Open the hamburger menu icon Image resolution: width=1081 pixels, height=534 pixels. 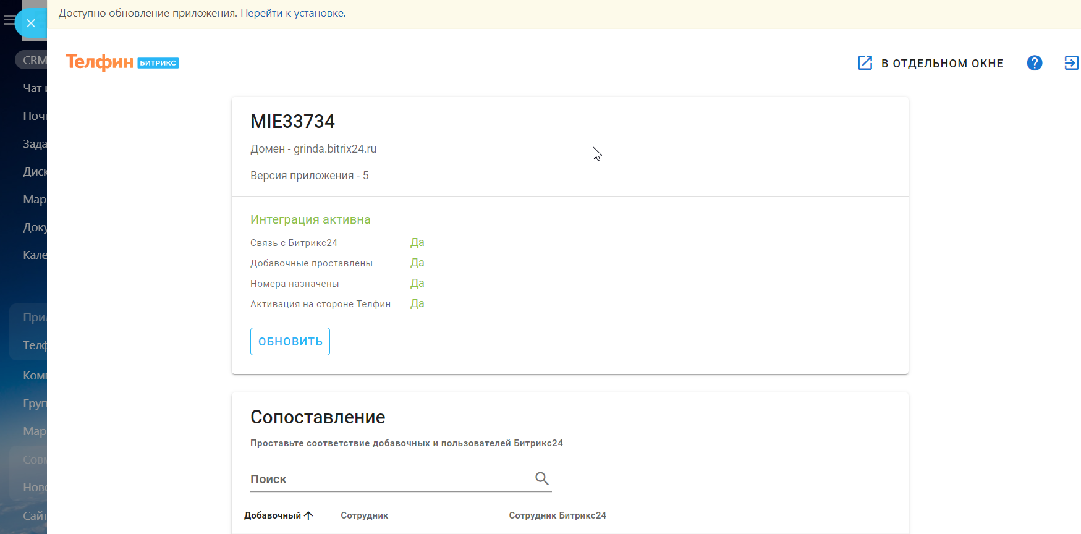point(8,20)
